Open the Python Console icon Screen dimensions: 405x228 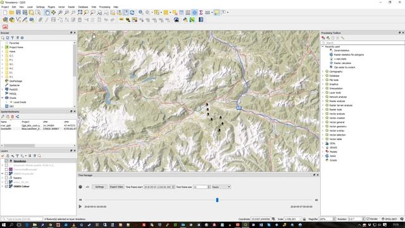point(185,20)
